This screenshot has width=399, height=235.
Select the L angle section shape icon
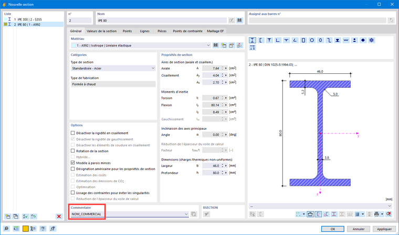coord(278,40)
